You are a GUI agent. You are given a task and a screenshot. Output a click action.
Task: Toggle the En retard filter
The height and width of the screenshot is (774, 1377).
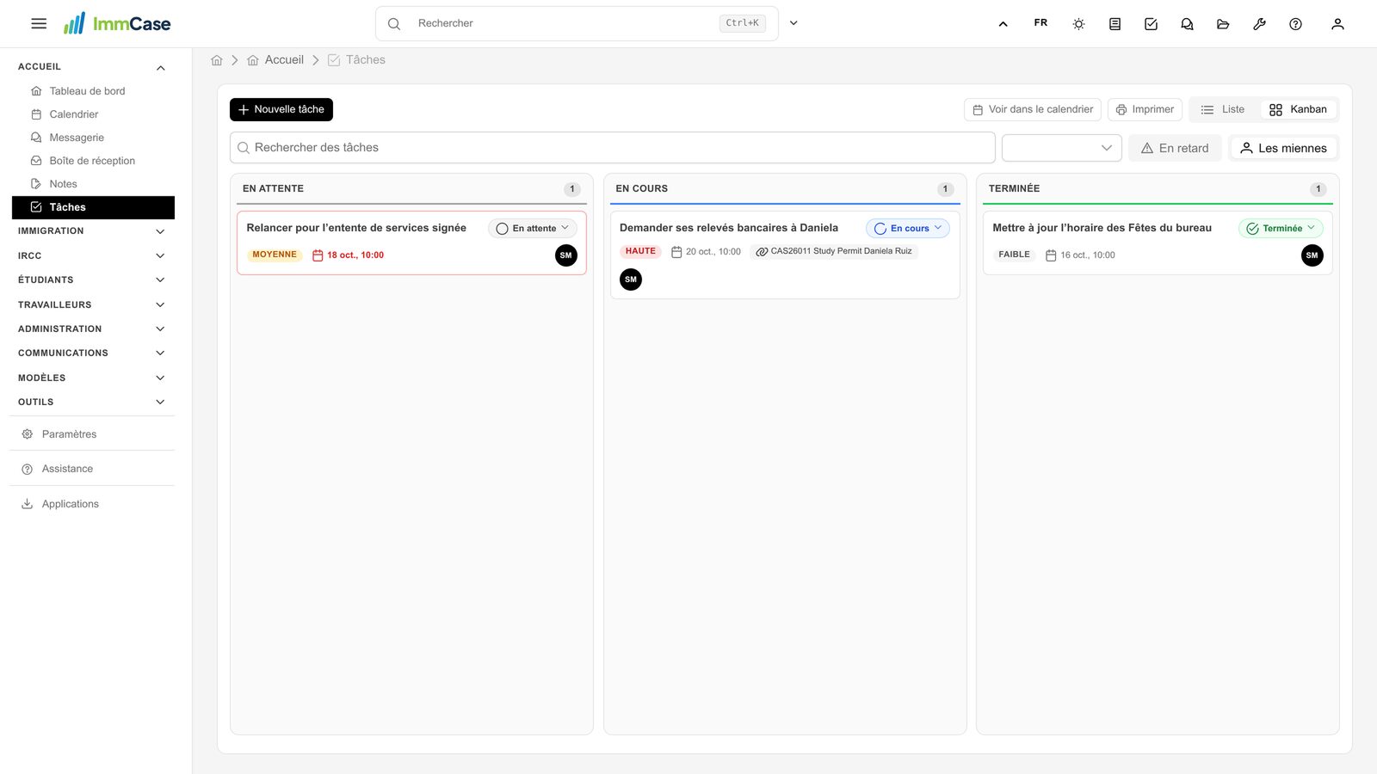(x=1175, y=148)
